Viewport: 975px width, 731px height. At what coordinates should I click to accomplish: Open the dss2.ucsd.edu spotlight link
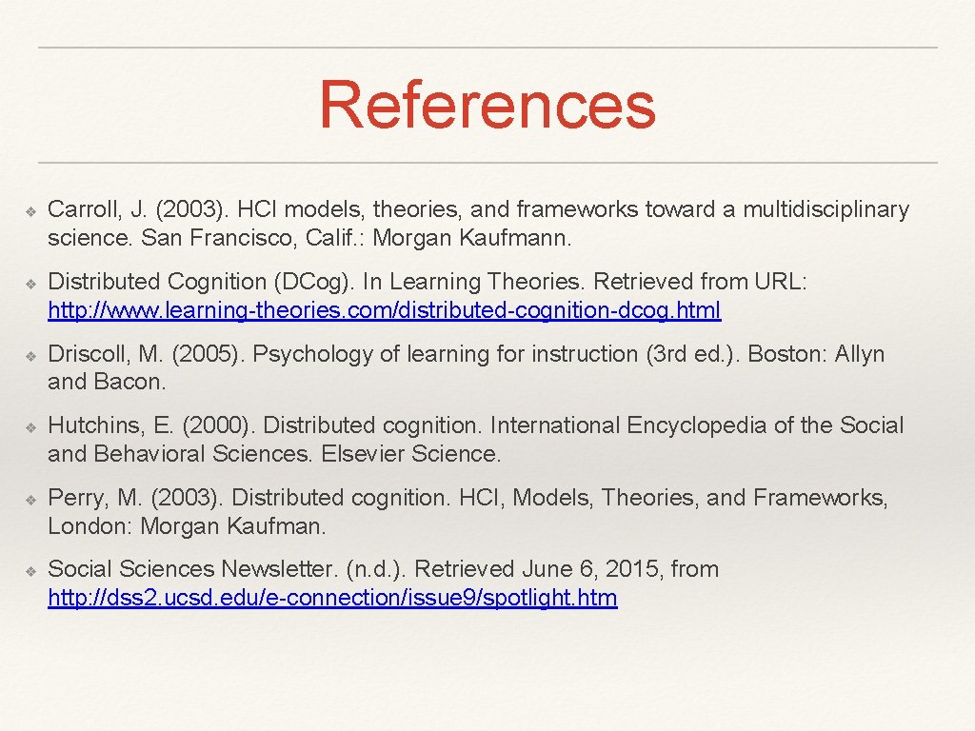click(331, 598)
